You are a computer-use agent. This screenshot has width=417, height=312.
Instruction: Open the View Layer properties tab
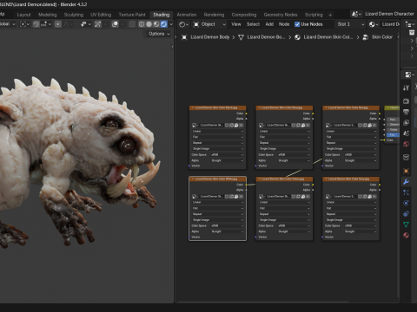(x=406, y=122)
